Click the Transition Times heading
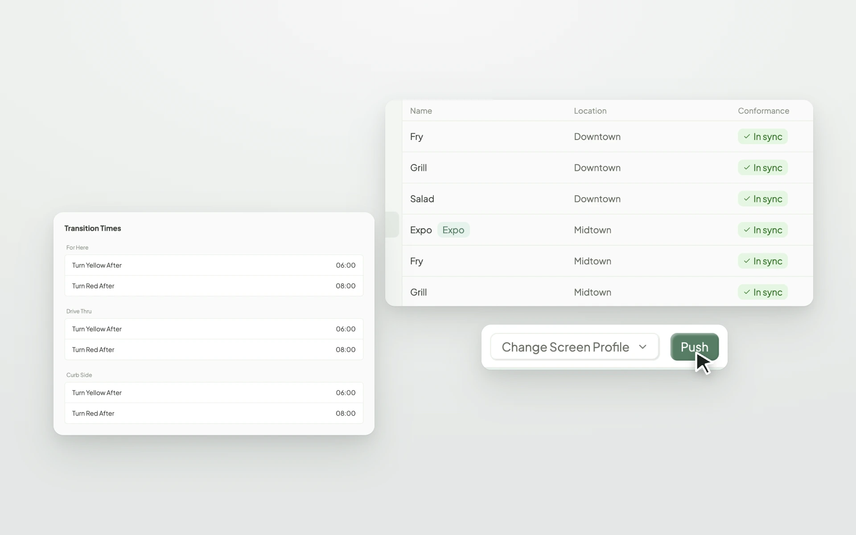The width and height of the screenshot is (856, 535). pyautogui.click(x=93, y=228)
